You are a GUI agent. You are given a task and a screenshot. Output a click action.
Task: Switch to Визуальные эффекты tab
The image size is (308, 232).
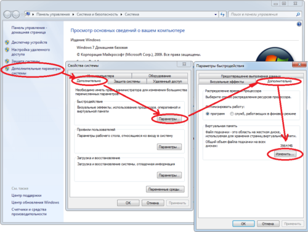pyautogui.click(x=227, y=81)
